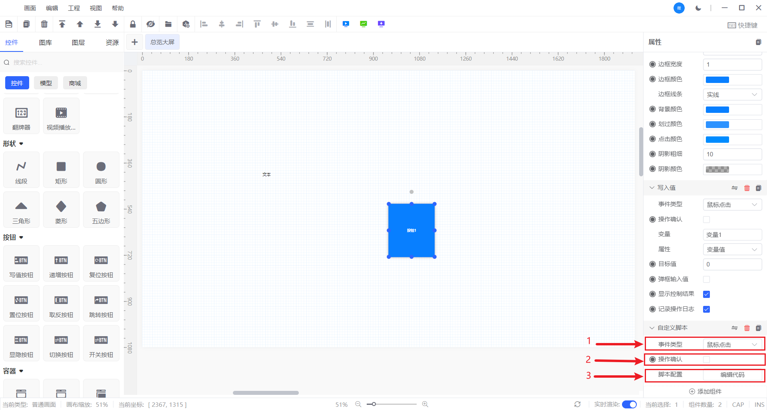The width and height of the screenshot is (767, 410).
Task: Delete the 自定义脚本 component with red trash
Action: [x=747, y=328]
